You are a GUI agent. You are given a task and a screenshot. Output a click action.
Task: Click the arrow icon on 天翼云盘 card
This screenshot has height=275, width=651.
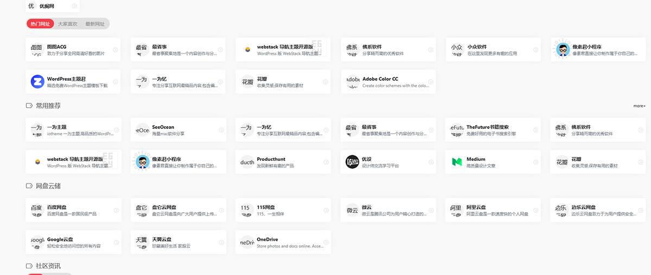pos(221,243)
